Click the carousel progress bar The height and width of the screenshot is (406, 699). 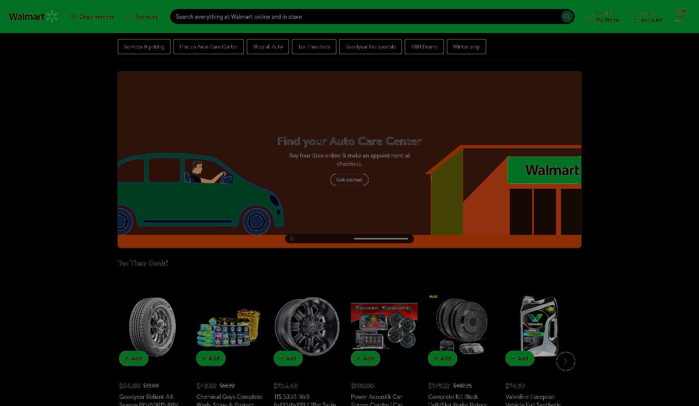[x=381, y=239]
